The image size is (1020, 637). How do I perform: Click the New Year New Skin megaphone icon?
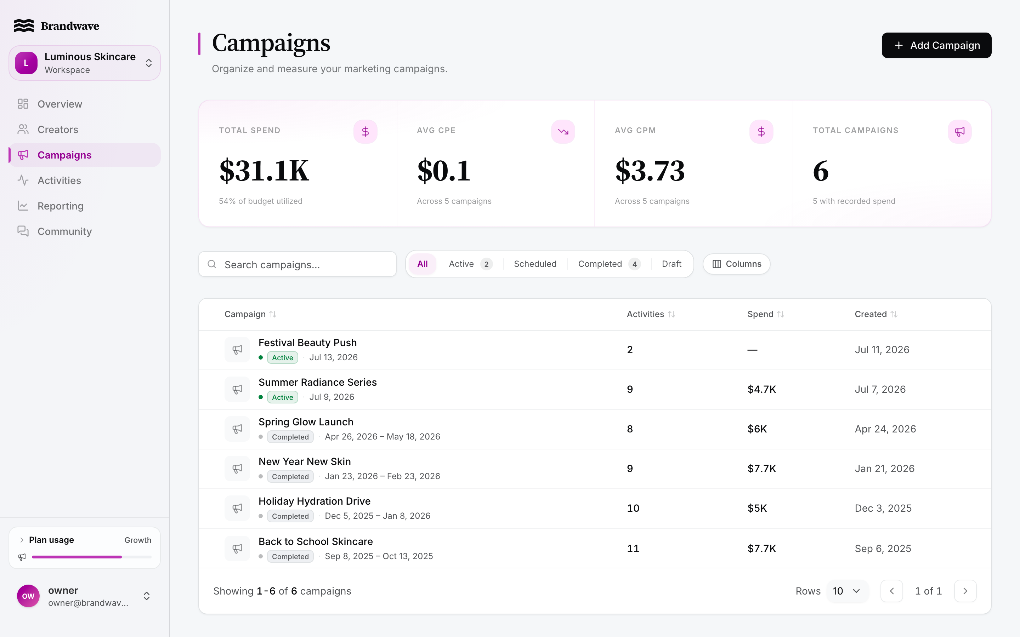point(237,469)
